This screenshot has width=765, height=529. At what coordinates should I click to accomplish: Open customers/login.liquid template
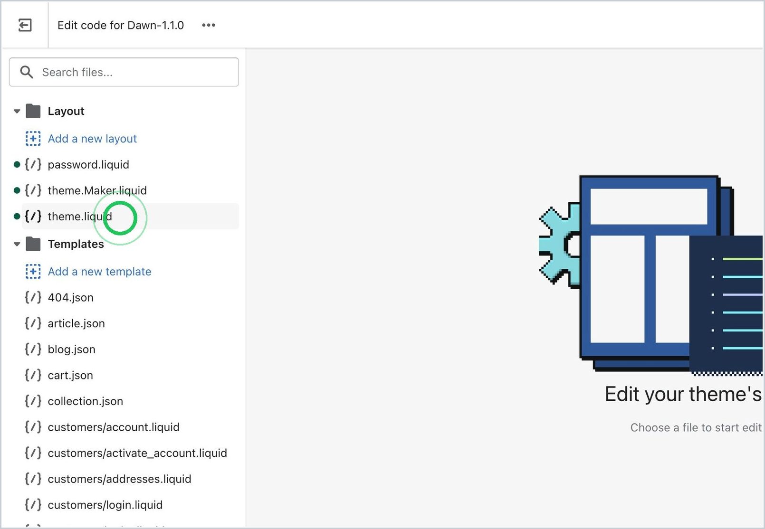(x=105, y=505)
